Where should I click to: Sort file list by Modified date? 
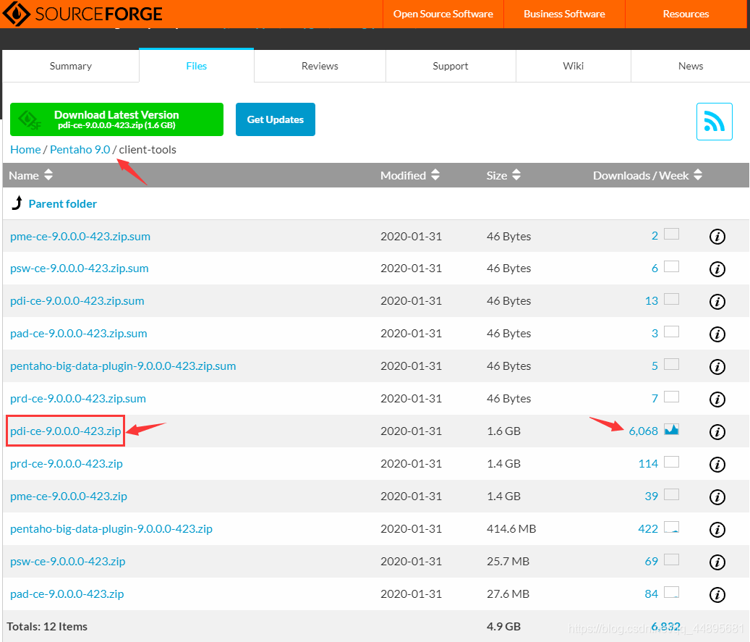coord(410,175)
